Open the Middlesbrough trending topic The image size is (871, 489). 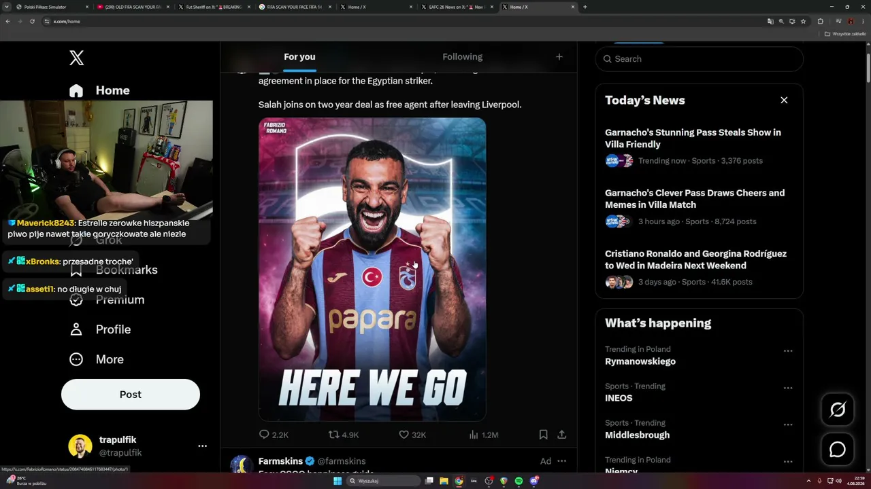637,435
